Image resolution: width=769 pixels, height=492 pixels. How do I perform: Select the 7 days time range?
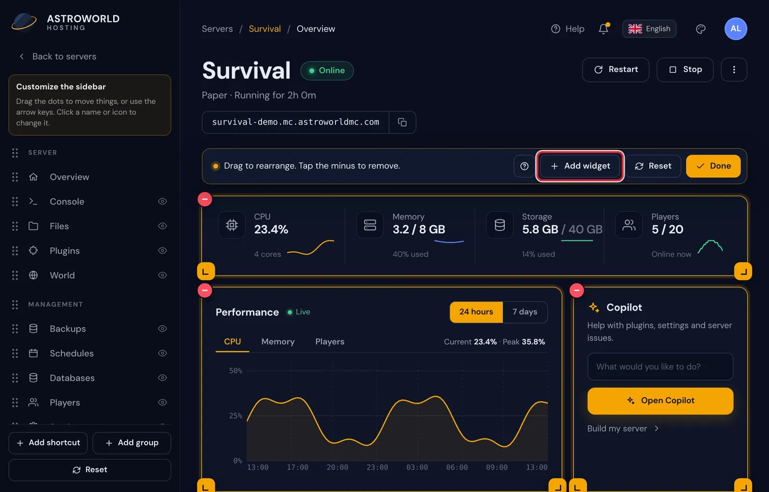point(525,312)
